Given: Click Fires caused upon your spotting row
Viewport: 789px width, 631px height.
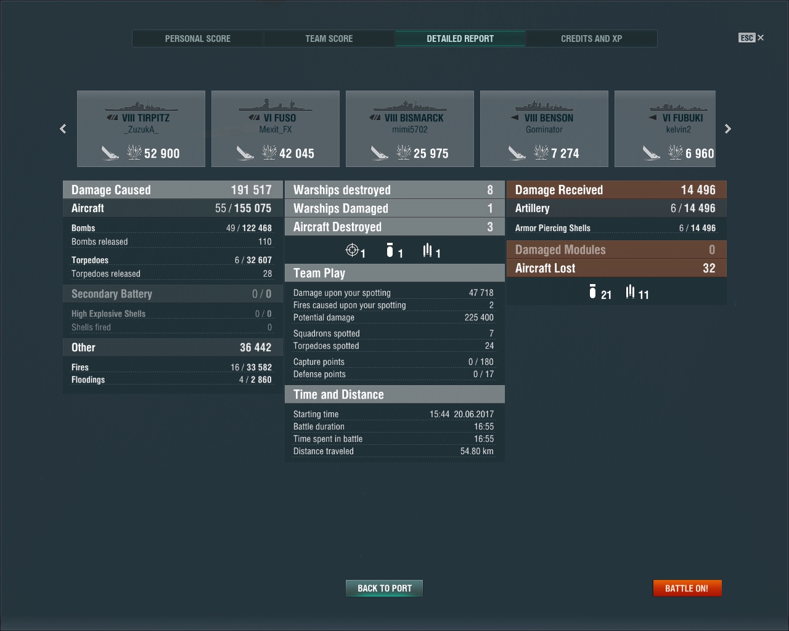Looking at the screenshot, I should (393, 305).
